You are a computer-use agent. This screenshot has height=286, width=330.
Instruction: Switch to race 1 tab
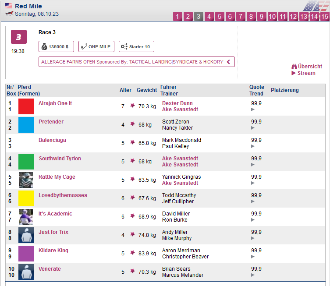177,16
